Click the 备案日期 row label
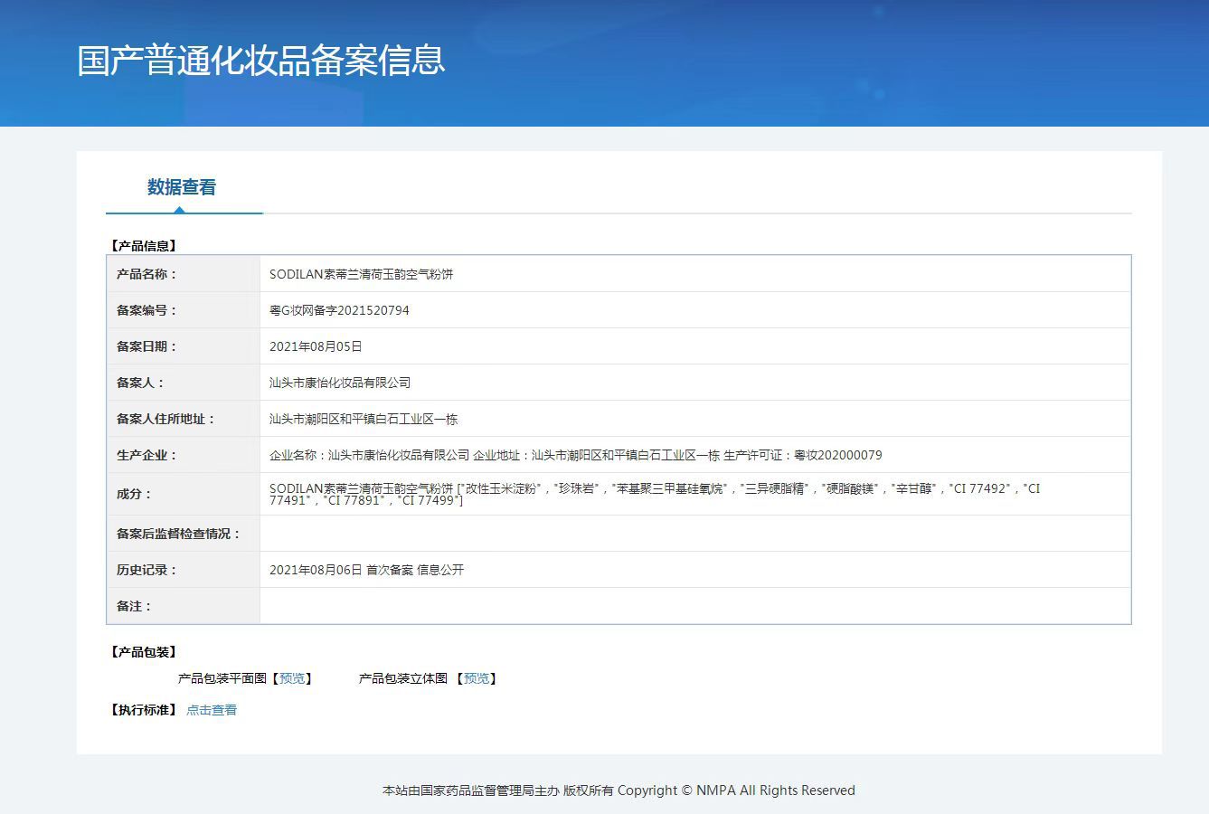 [x=146, y=346]
